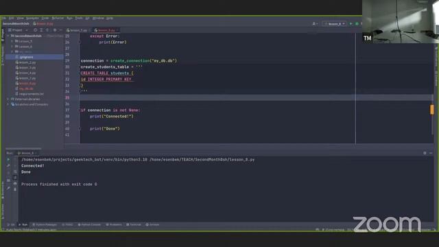Open the Python Console tool tab

pos(89,224)
